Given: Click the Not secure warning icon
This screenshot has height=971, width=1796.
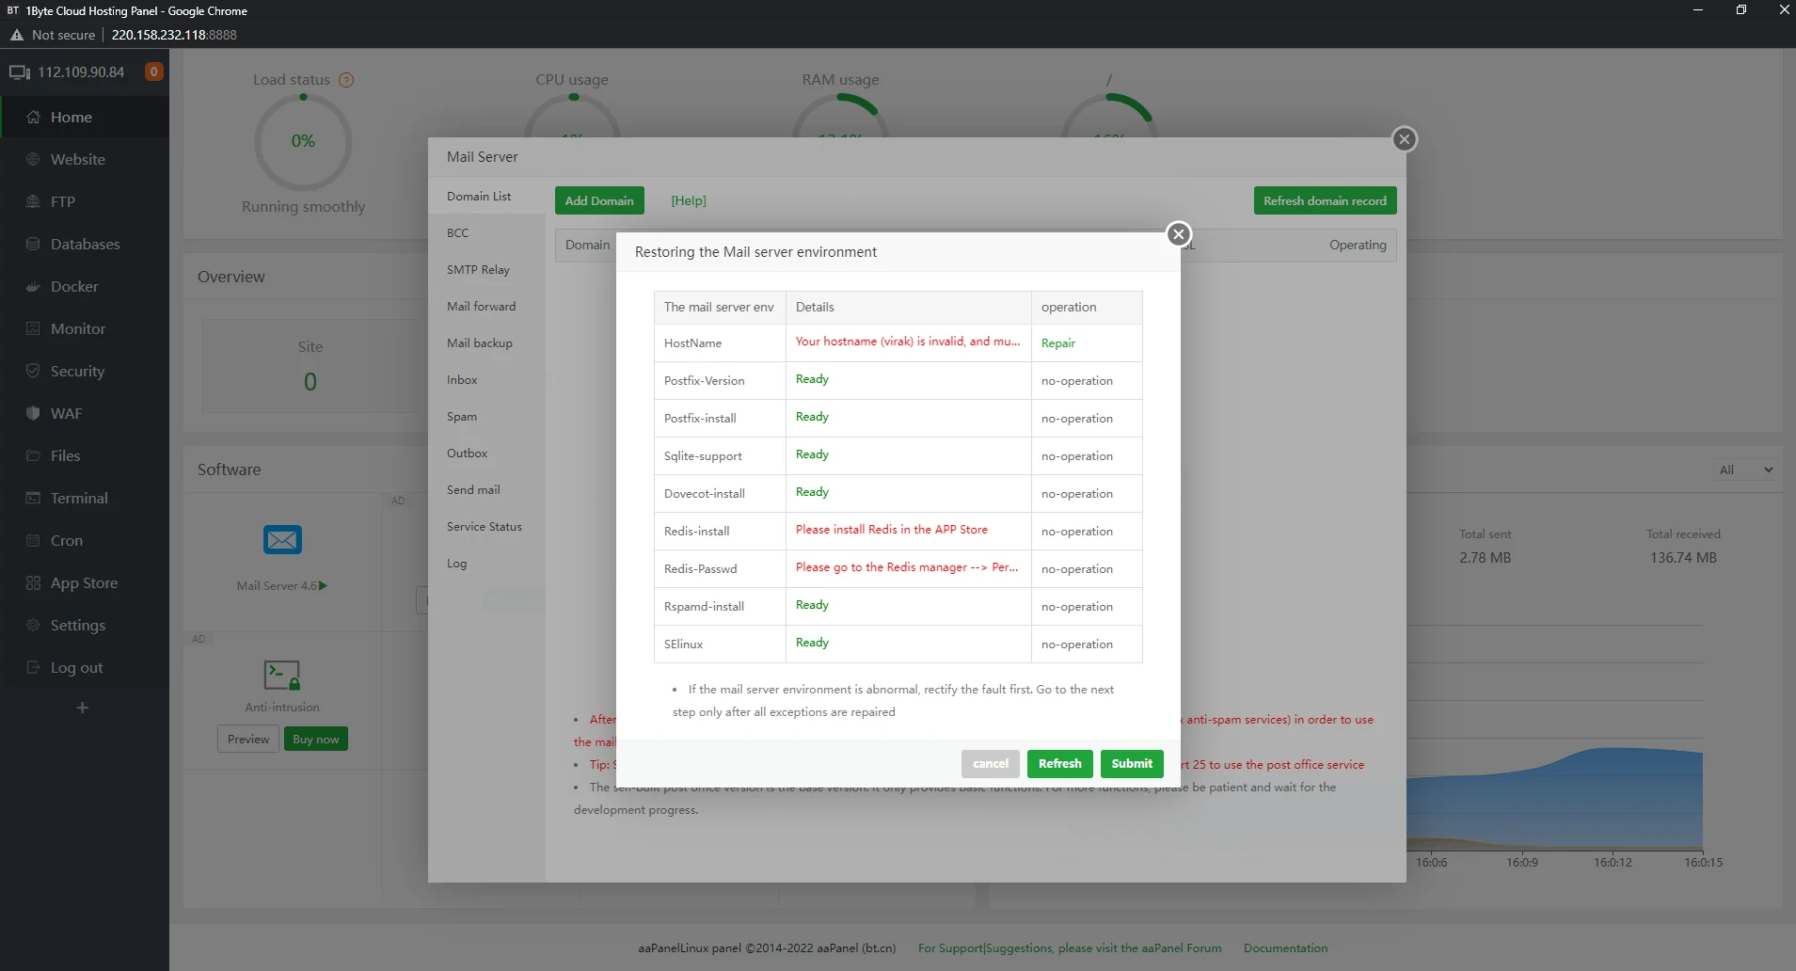Looking at the screenshot, I should click(17, 35).
